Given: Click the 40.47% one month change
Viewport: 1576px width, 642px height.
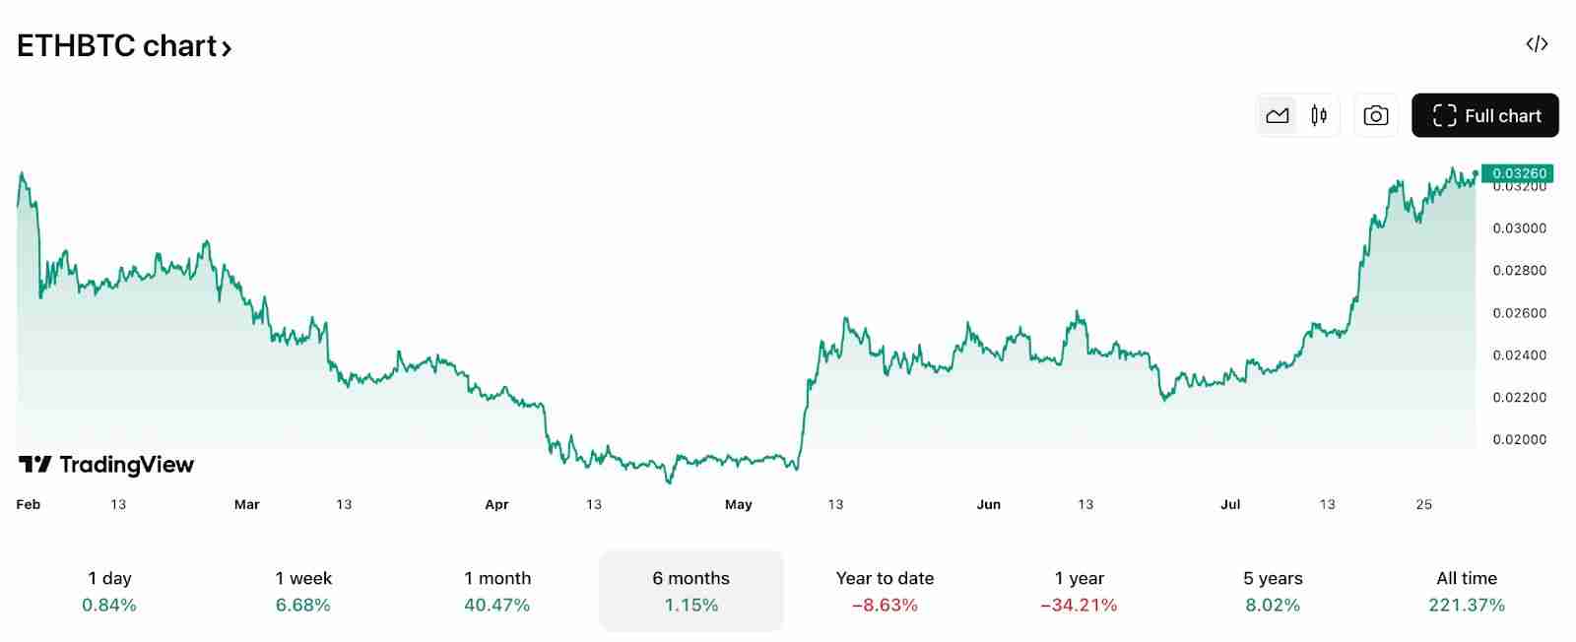Looking at the screenshot, I should (x=496, y=606).
